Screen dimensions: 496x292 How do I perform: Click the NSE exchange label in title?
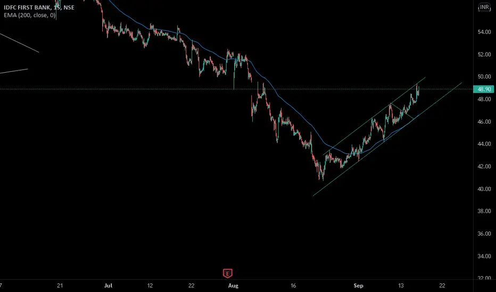(69, 7)
